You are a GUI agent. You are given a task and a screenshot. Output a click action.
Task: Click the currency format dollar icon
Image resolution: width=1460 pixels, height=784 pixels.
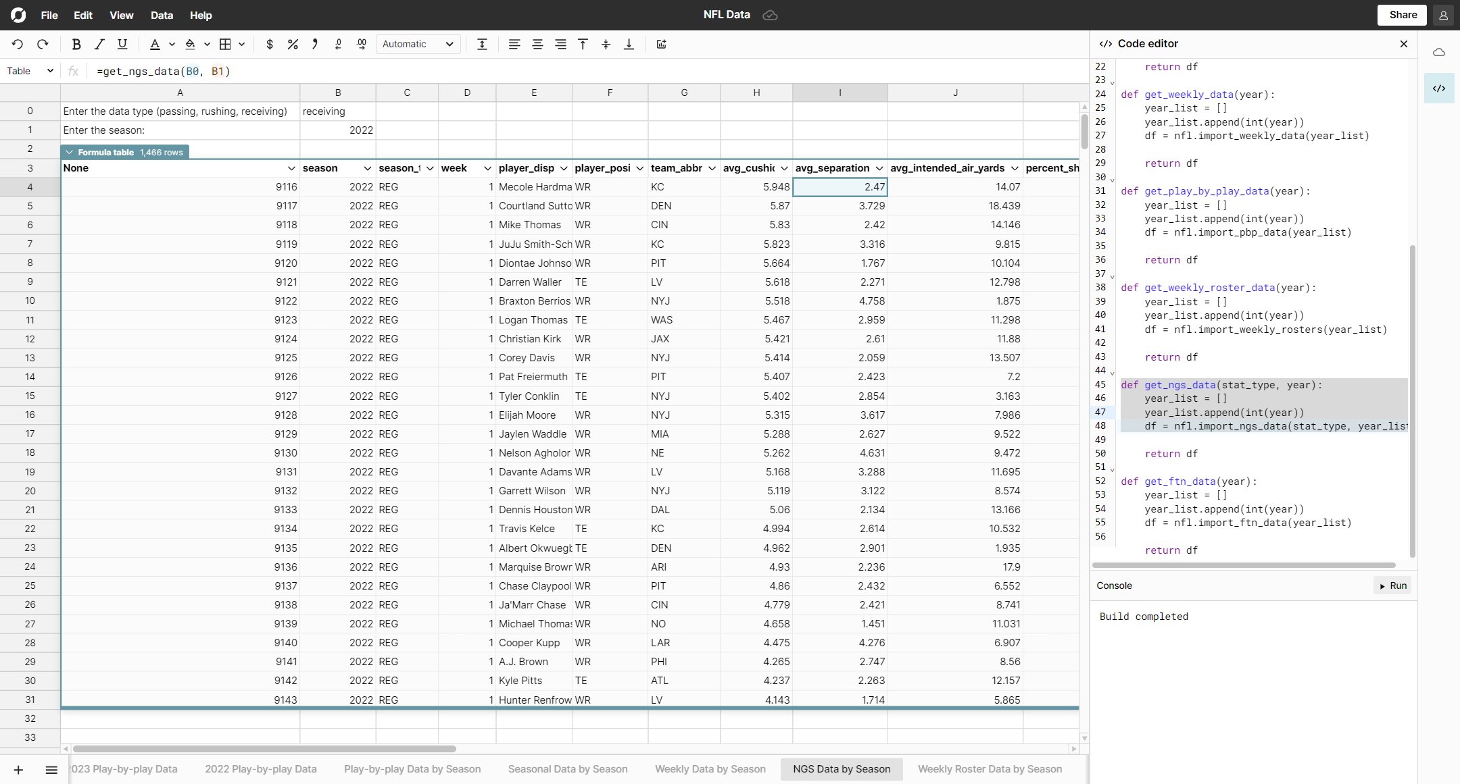270,45
